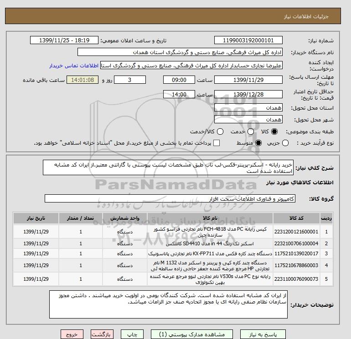Click item code 2231200121600001
Image resolution: width=351 pixels, height=339 pixels.
point(296,232)
